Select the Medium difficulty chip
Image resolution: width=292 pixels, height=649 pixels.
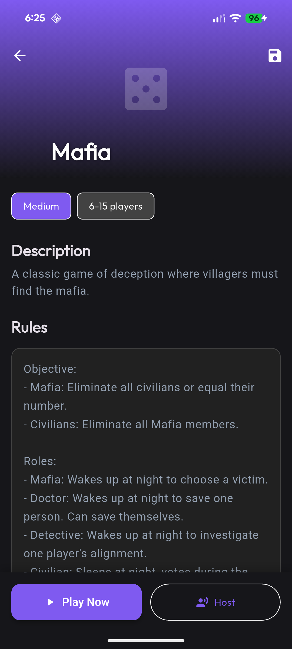pyautogui.click(x=41, y=206)
